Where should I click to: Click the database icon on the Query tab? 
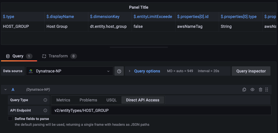point(8,56)
